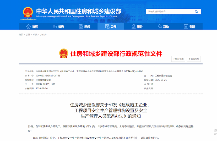Click the 下载文字版 button
Screen dimensions: 217x141
point(178,59)
